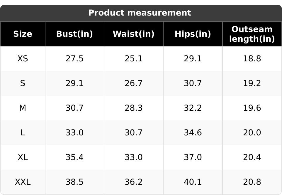The height and width of the screenshot is (195, 282).
Task: Select the XXL waist value 36.2
Action: click(x=134, y=182)
